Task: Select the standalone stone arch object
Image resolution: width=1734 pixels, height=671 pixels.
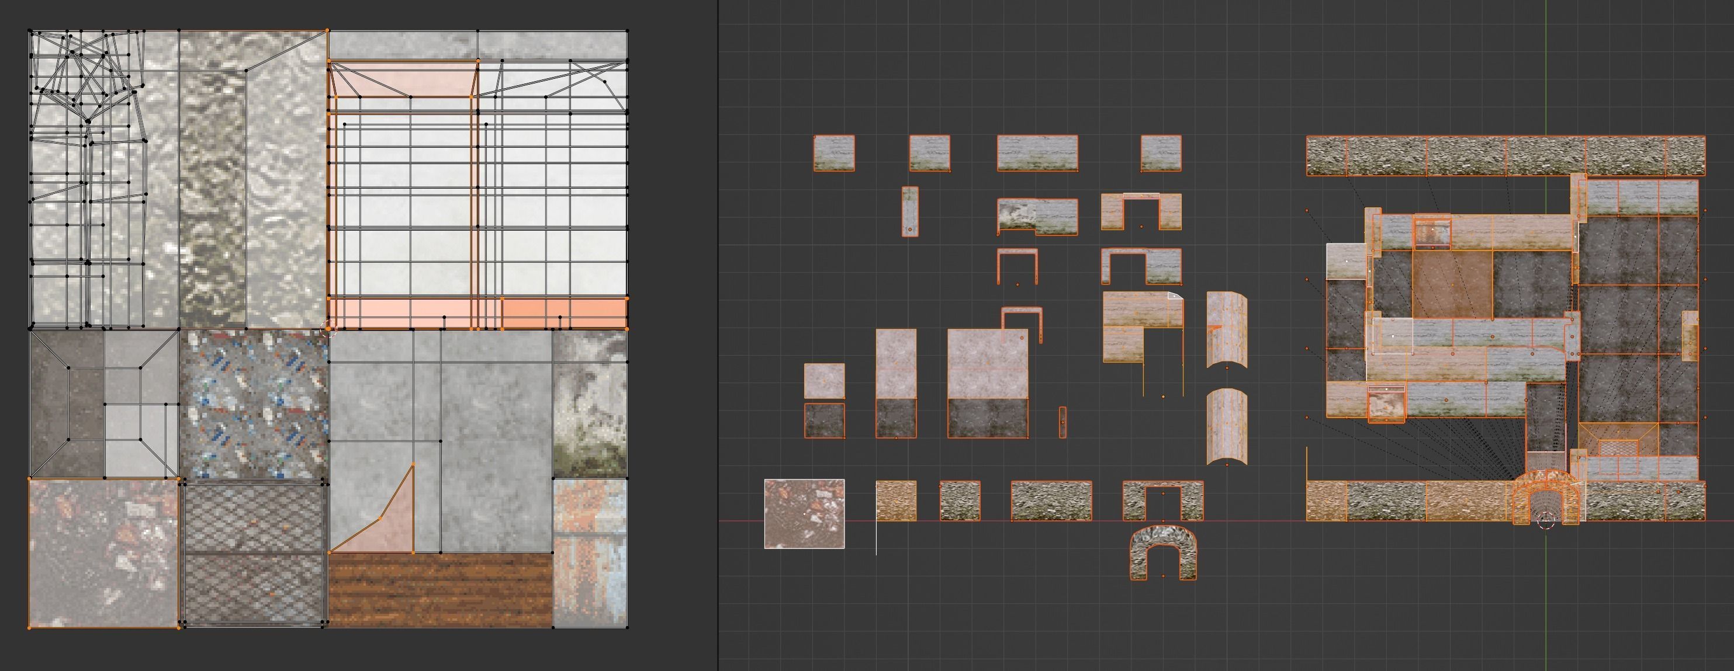Action: pos(1164,554)
